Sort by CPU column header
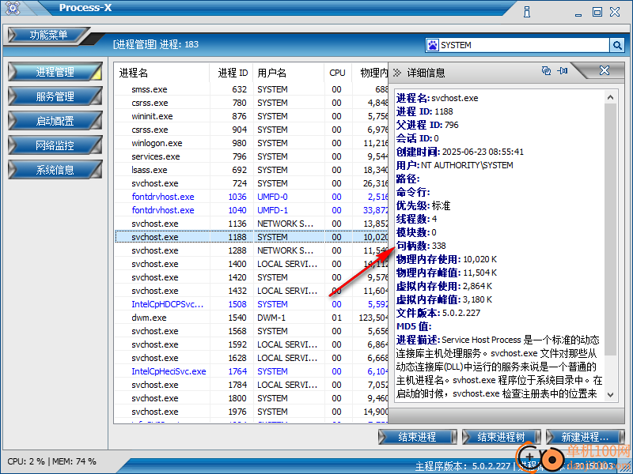Screen dimensions: 633x474 [x=338, y=73]
